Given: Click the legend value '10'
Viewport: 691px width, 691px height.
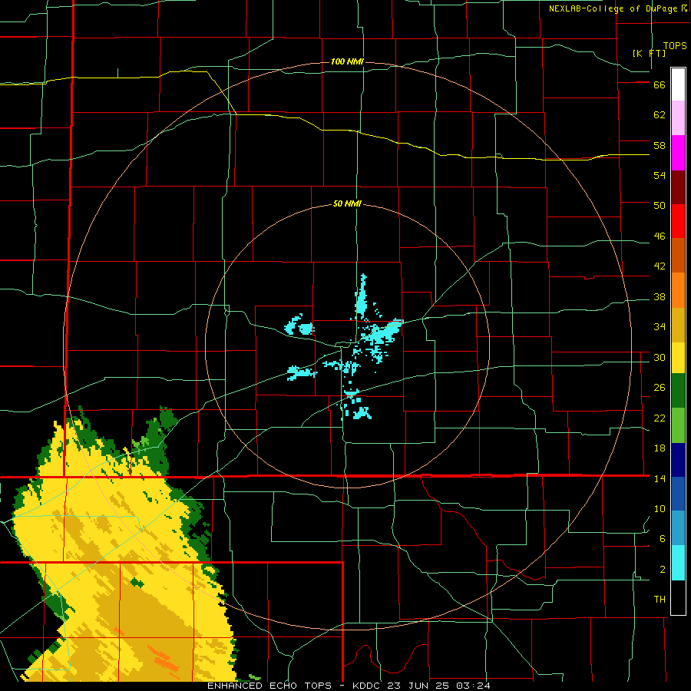Looking at the screenshot, I should coord(660,509).
